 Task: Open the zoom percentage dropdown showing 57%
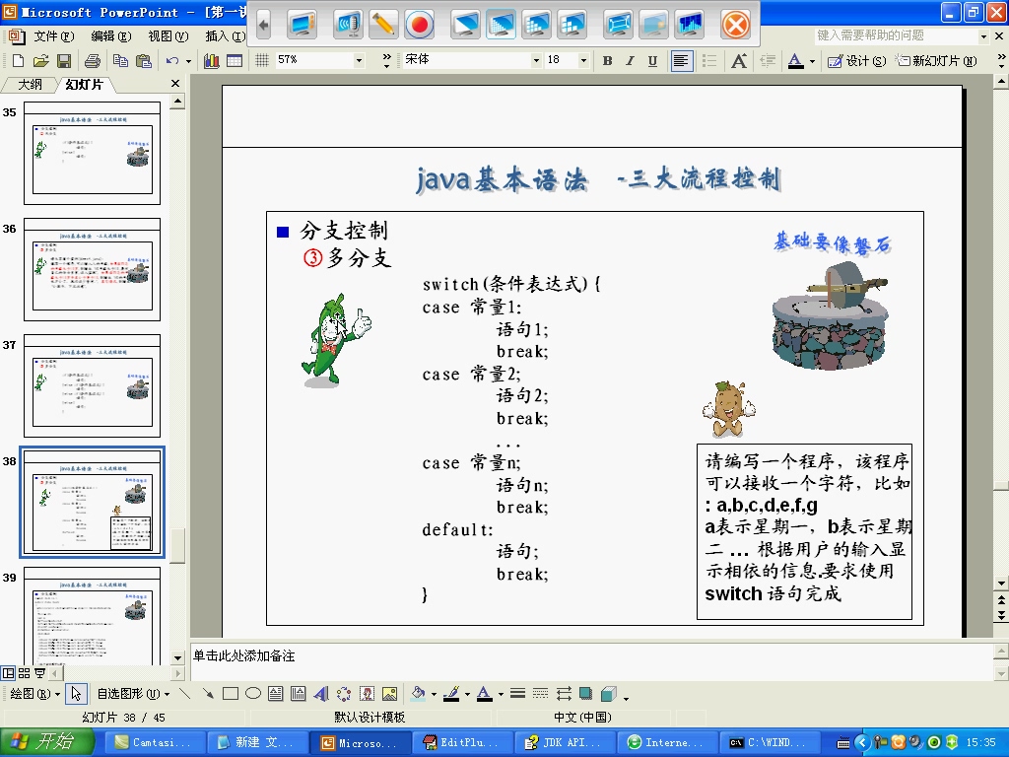(359, 60)
